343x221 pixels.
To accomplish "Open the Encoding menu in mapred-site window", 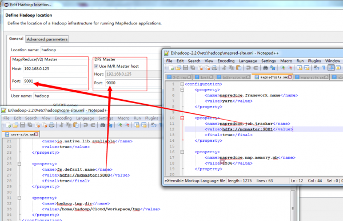I will tap(226, 61).
